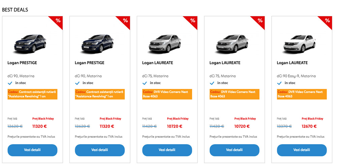Click the percent badge on third card
The width and height of the screenshot is (337, 167).
[x=192, y=21]
